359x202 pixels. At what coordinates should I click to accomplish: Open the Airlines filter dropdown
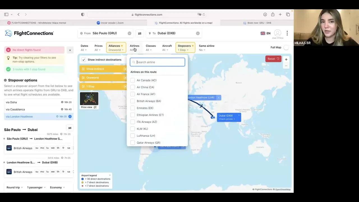(135, 48)
